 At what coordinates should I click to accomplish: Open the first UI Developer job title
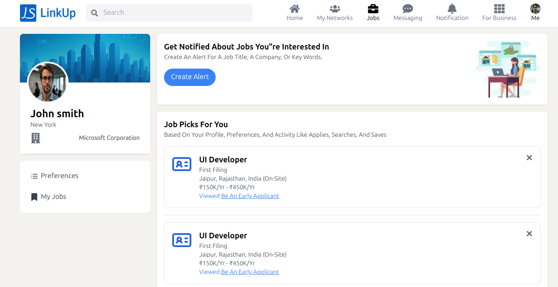click(223, 159)
